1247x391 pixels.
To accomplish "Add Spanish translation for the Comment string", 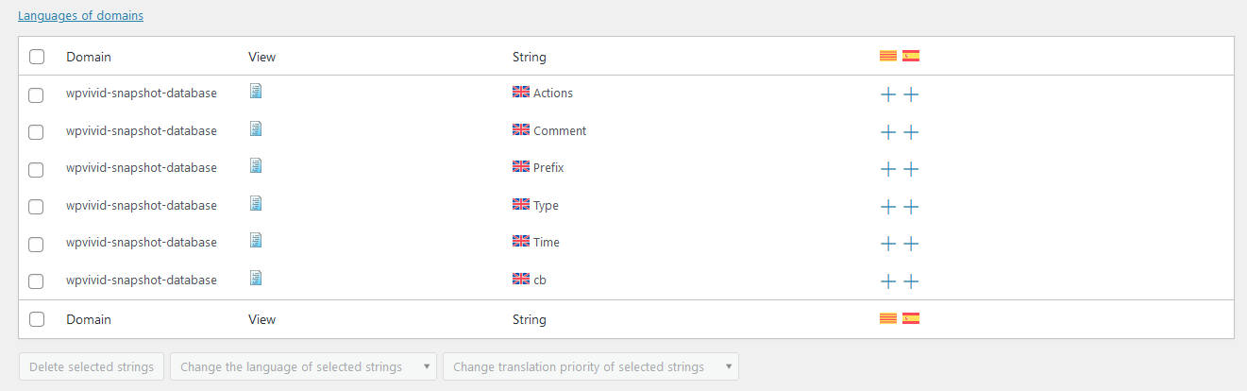I will click(911, 132).
